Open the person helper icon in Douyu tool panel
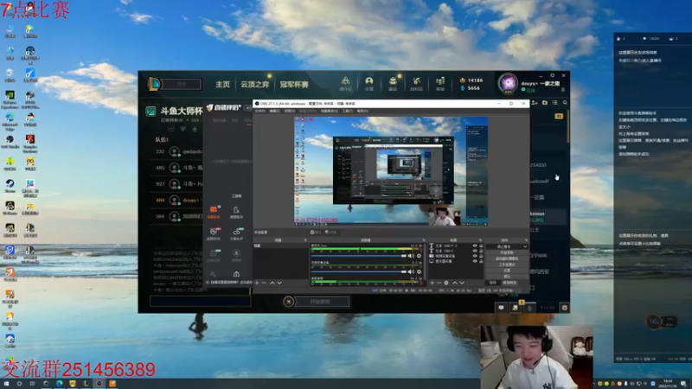Screen dimensions: 692x389 (236, 210)
